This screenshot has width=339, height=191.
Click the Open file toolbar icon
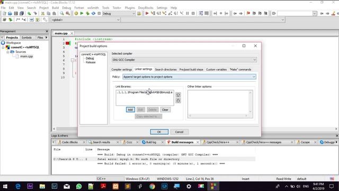point(10,13)
